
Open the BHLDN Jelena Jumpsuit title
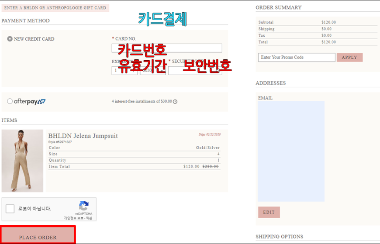(x=83, y=136)
